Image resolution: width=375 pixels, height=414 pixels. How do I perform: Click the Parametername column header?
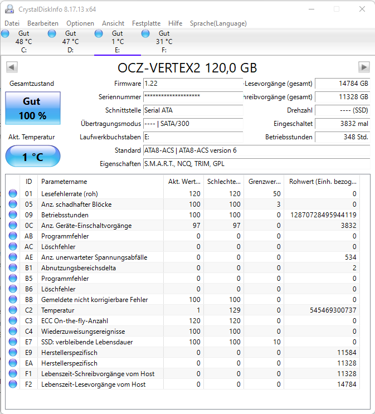click(101, 182)
